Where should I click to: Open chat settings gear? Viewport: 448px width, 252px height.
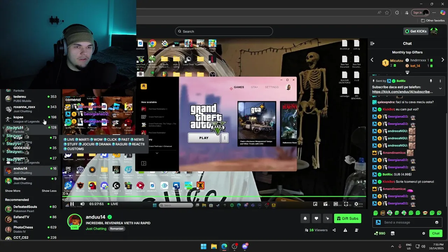point(423,233)
